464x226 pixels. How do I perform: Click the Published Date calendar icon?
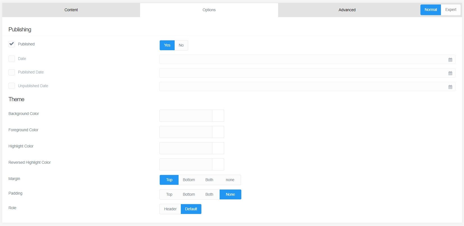coord(450,73)
